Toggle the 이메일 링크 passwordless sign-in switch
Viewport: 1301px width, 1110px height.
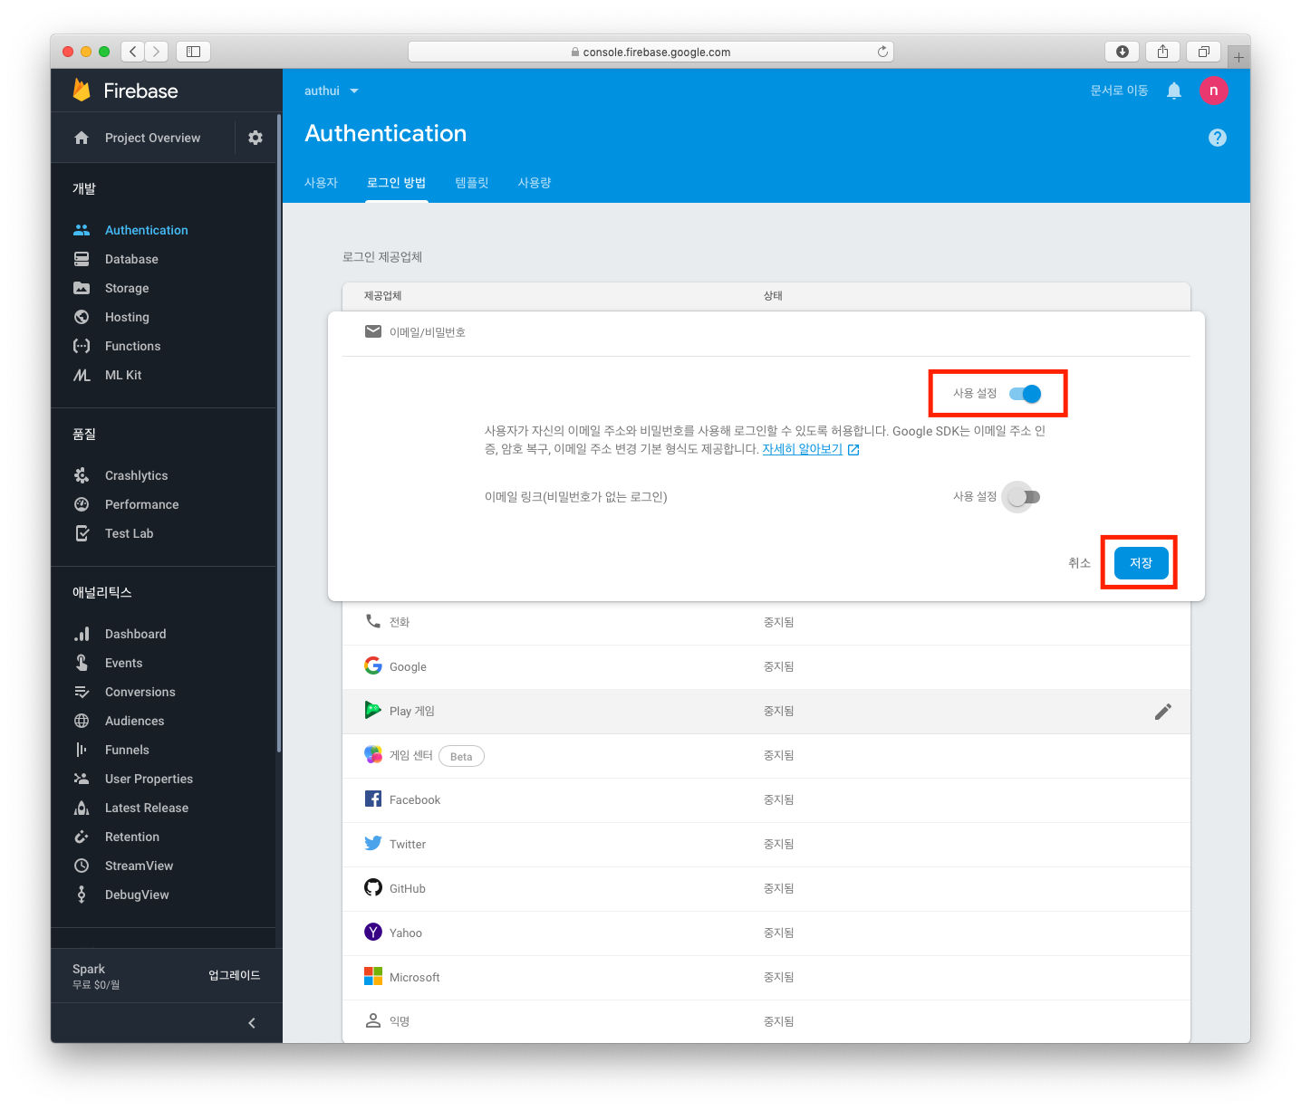pos(1024,497)
